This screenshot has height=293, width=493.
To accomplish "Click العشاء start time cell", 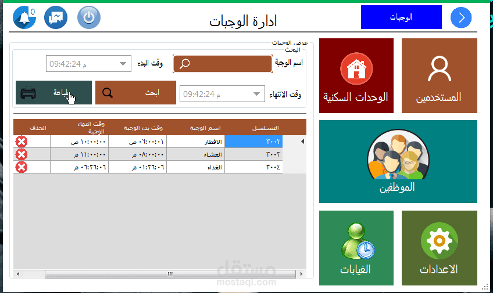I will click(x=137, y=155).
